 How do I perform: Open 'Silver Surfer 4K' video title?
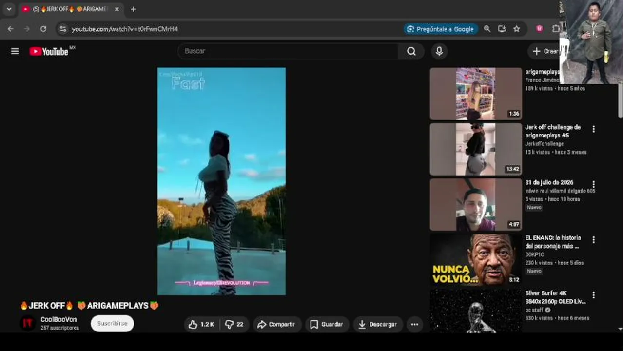click(x=555, y=297)
